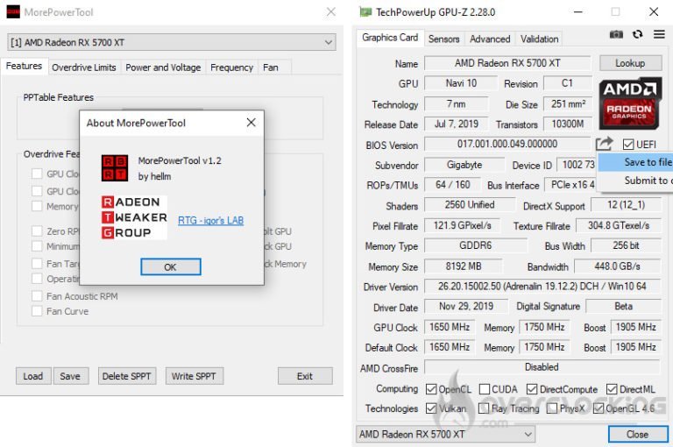Close the About MorePowerTool dialog
Screen dimensions: 673x447
tap(251, 123)
